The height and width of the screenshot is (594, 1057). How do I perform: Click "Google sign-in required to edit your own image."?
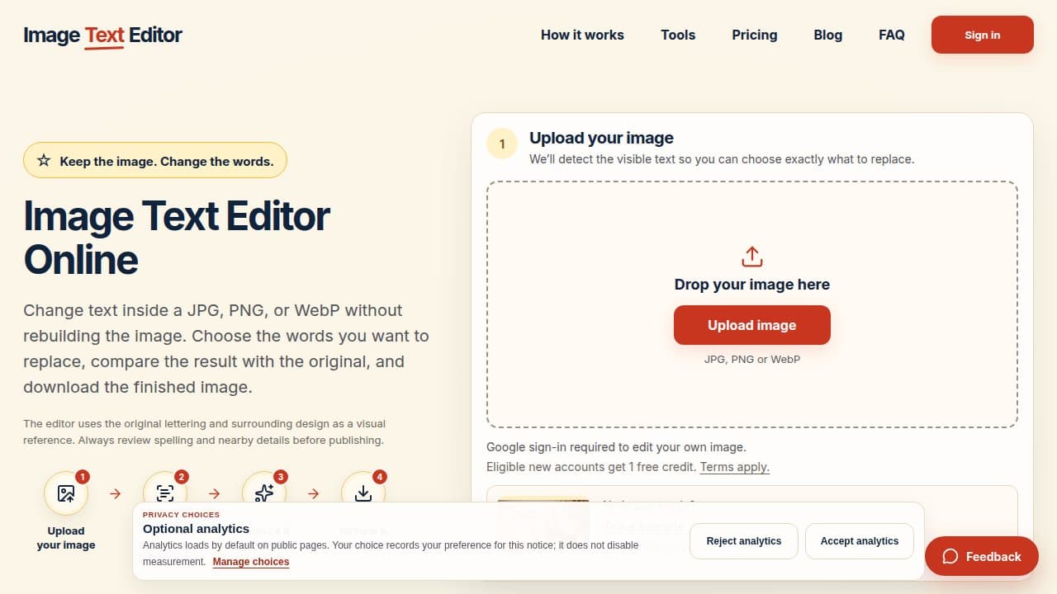(x=616, y=447)
